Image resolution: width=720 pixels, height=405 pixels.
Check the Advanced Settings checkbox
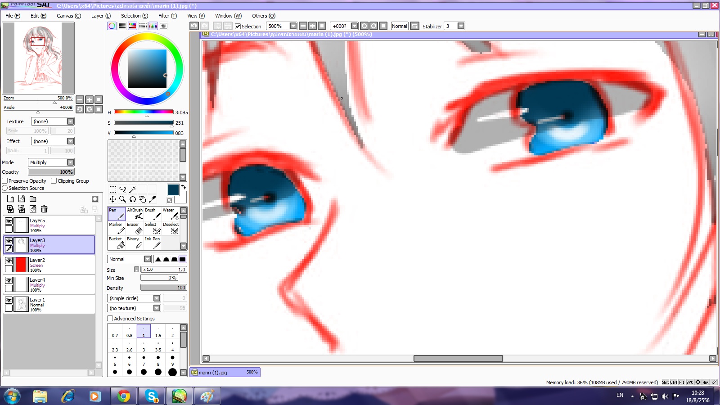pos(110,319)
